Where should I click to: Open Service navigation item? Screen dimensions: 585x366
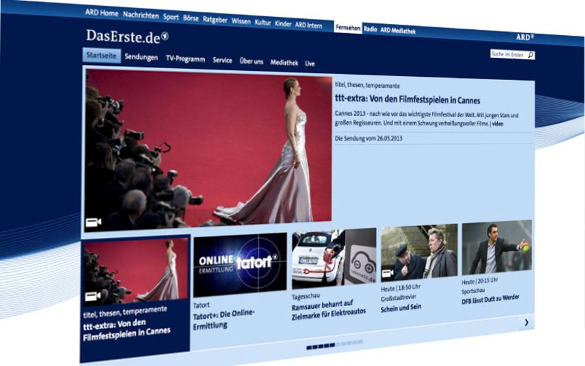[x=222, y=60]
